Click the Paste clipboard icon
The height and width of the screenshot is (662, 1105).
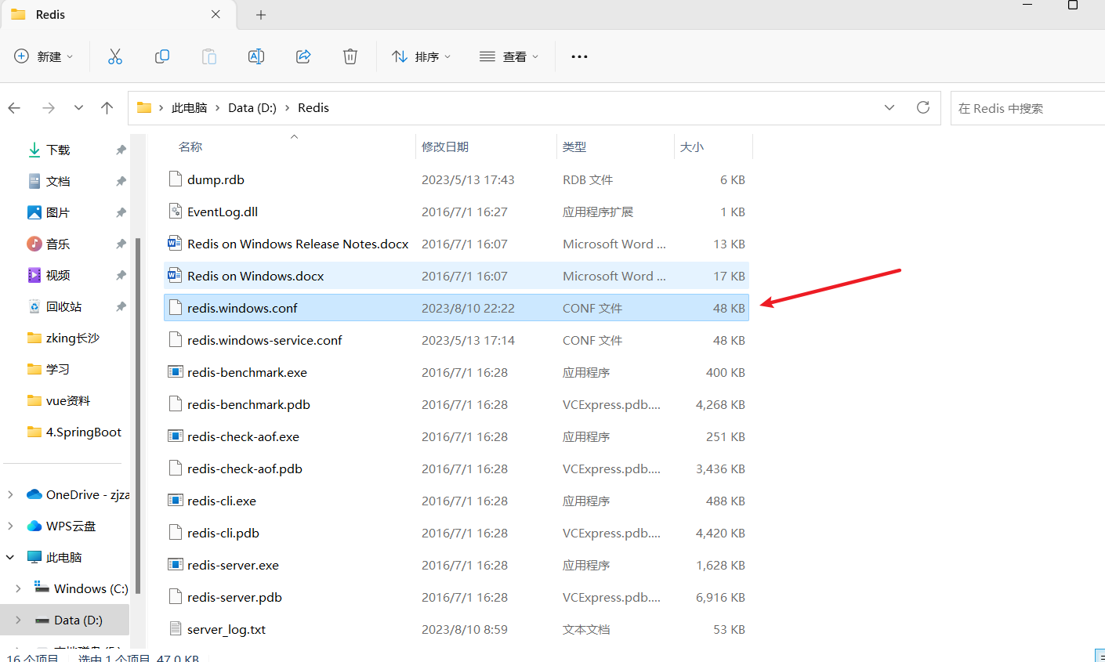click(x=209, y=56)
